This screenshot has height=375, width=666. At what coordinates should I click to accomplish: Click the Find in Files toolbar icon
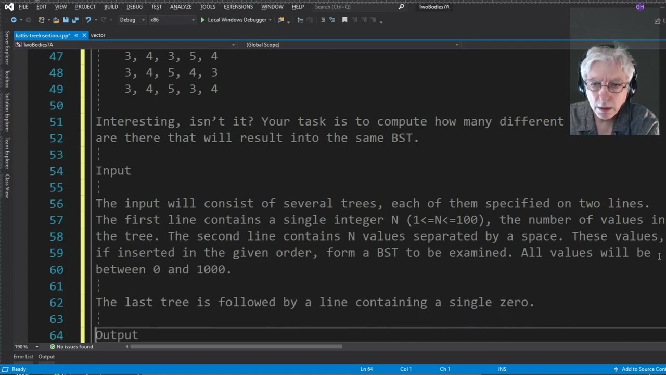[281, 20]
